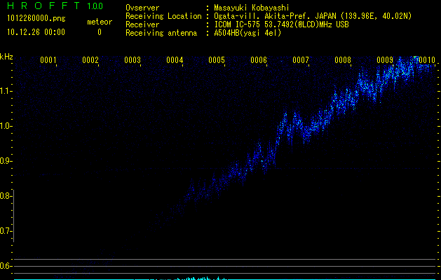
Task: Click the 0.8 kHz axis label
Action: click(x=6, y=196)
